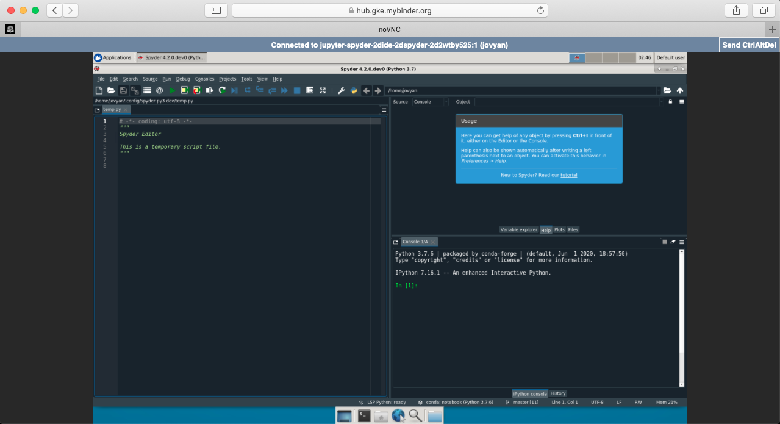Run the current script file
This screenshot has height=424, width=780.
pos(173,90)
